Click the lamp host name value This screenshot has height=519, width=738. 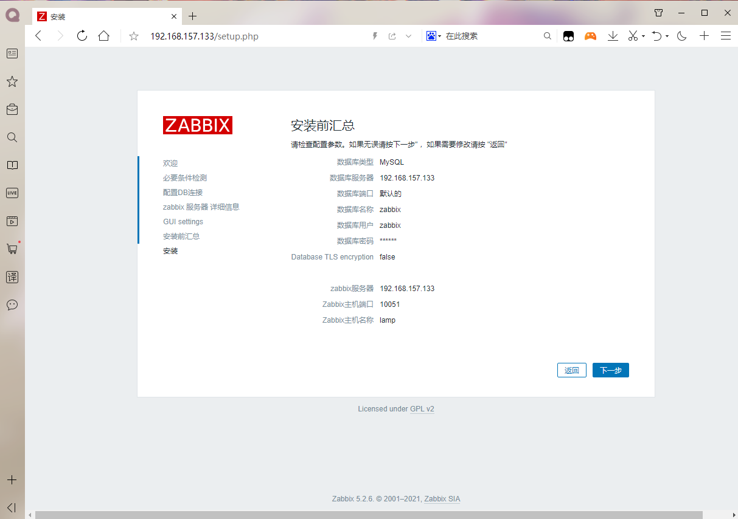(x=388, y=320)
